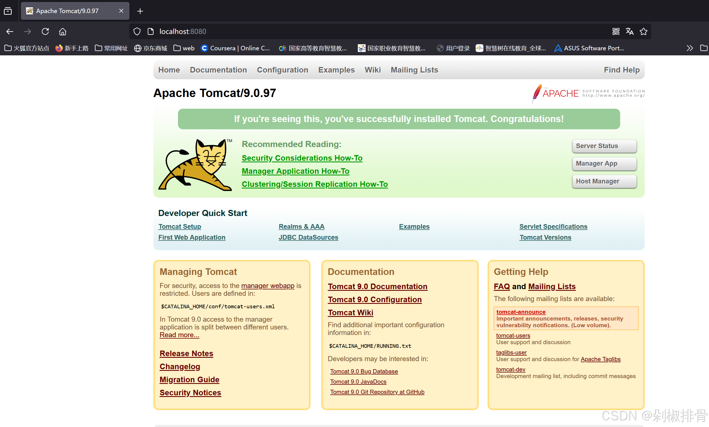
Task: Click the translate page icon
Action: click(x=629, y=31)
